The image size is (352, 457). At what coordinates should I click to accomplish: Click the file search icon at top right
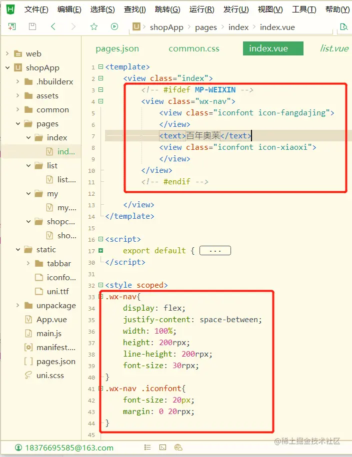344,27
